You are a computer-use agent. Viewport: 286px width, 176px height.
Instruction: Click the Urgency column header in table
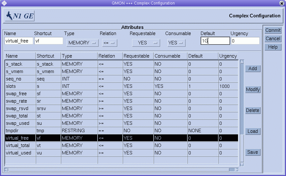point(228,56)
